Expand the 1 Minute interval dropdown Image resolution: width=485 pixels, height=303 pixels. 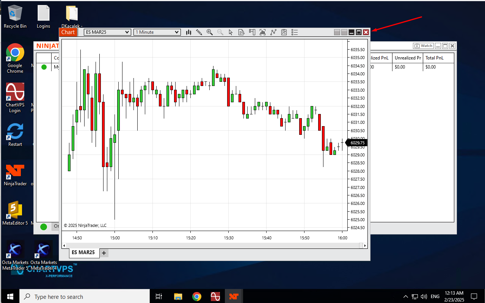tap(157, 32)
